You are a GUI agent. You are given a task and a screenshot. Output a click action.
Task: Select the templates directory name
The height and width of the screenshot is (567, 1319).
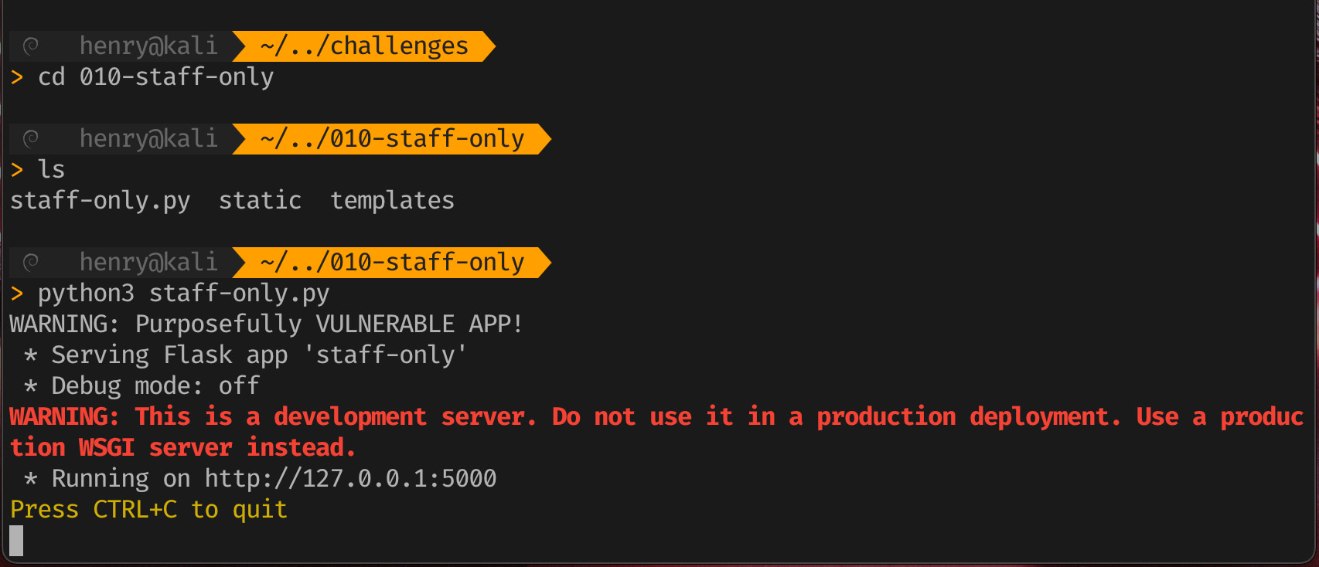[x=392, y=201]
